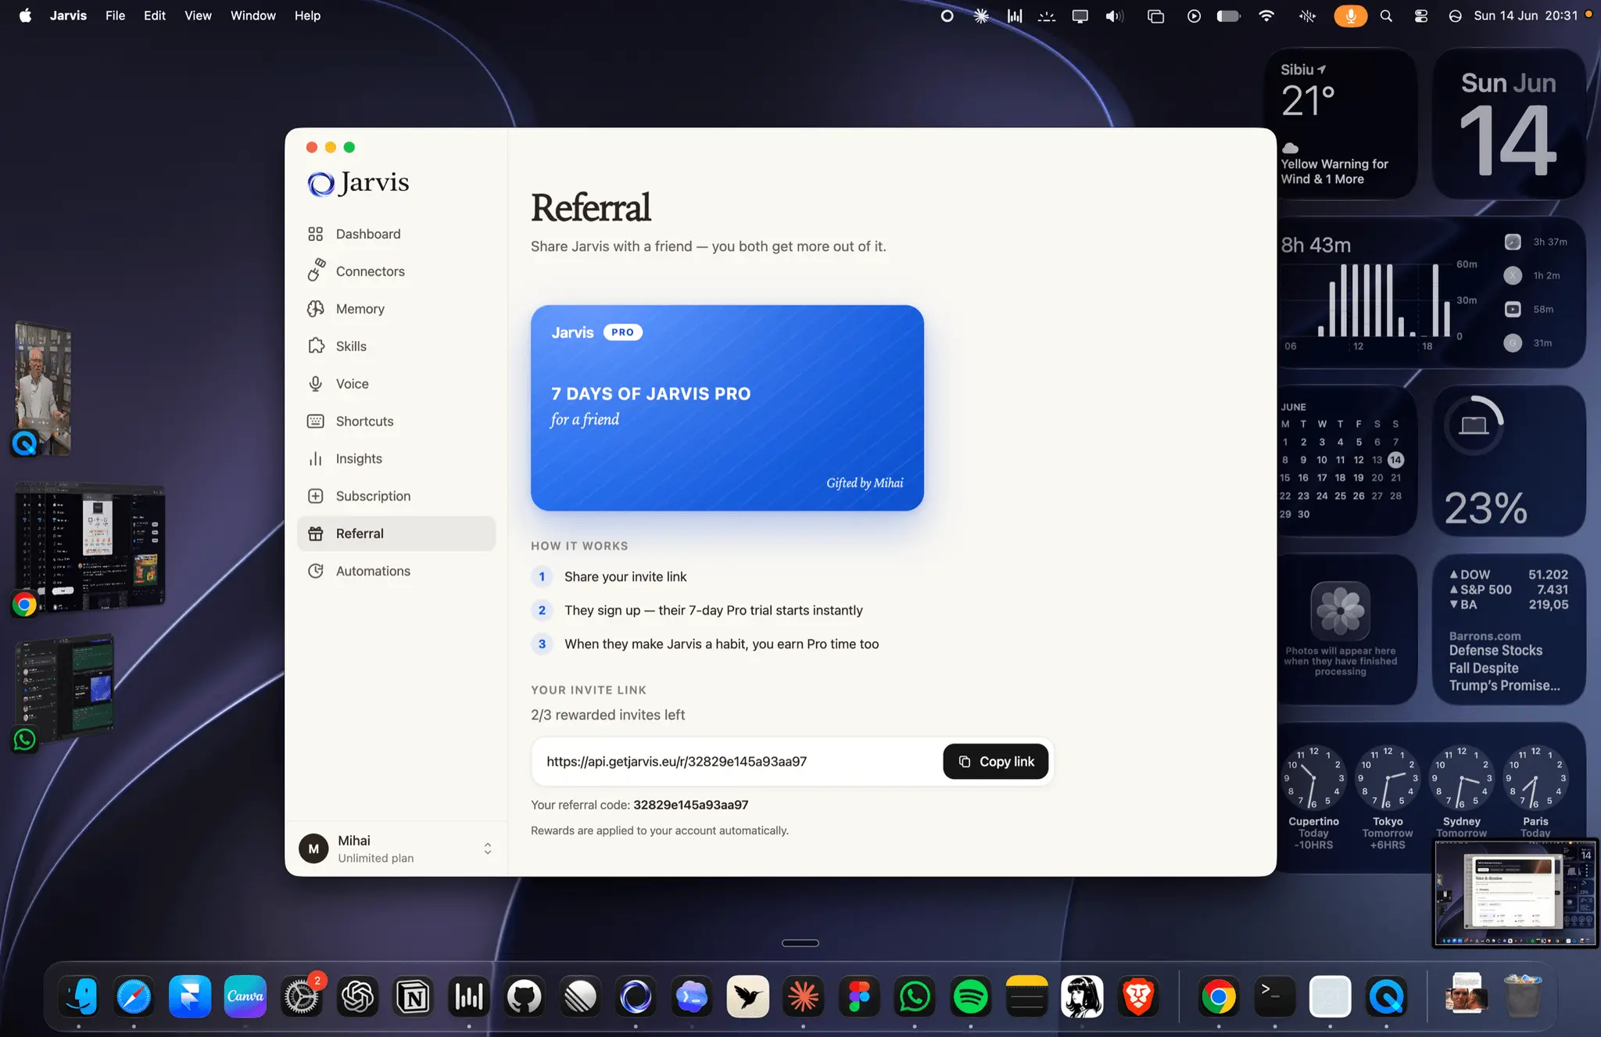Image resolution: width=1601 pixels, height=1037 pixels.
Task: Launch Brave browser from the dock
Action: pyautogui.click(x=1138, y=996)
